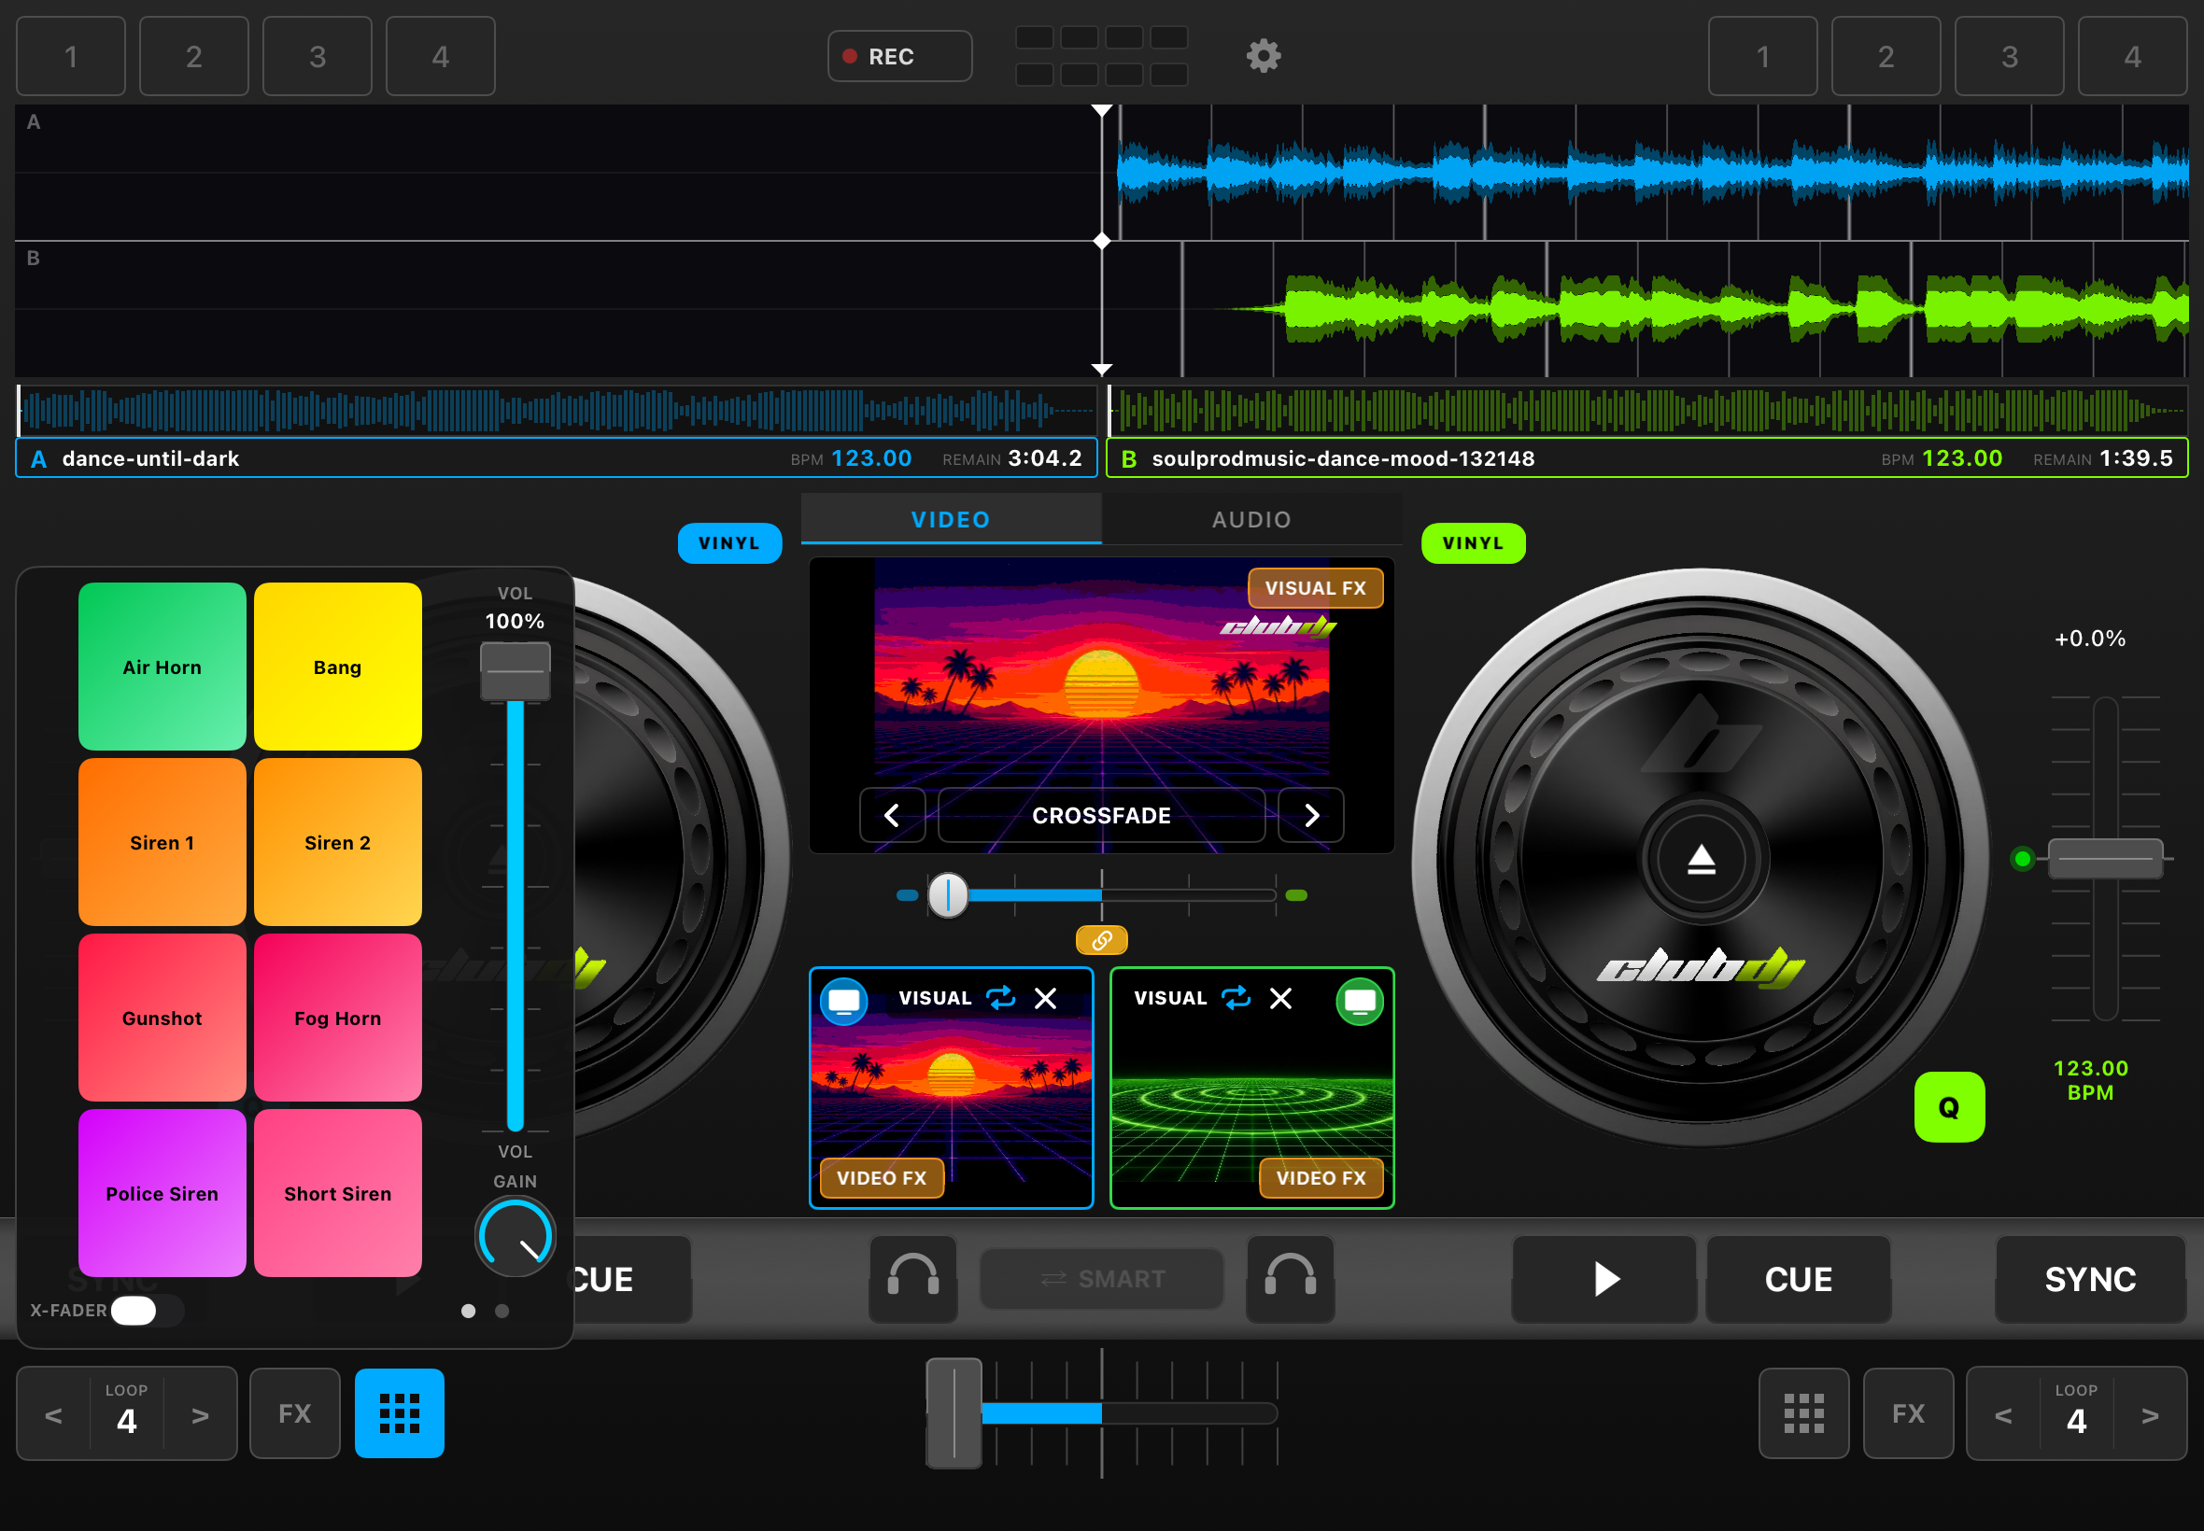Click the sampler volume fader handle
This screenshot has width=2204, height=1531.
click(x=516, y=671)
